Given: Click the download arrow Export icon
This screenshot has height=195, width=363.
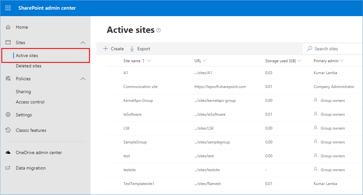Looking at the screenshot, I should point(132,49).
